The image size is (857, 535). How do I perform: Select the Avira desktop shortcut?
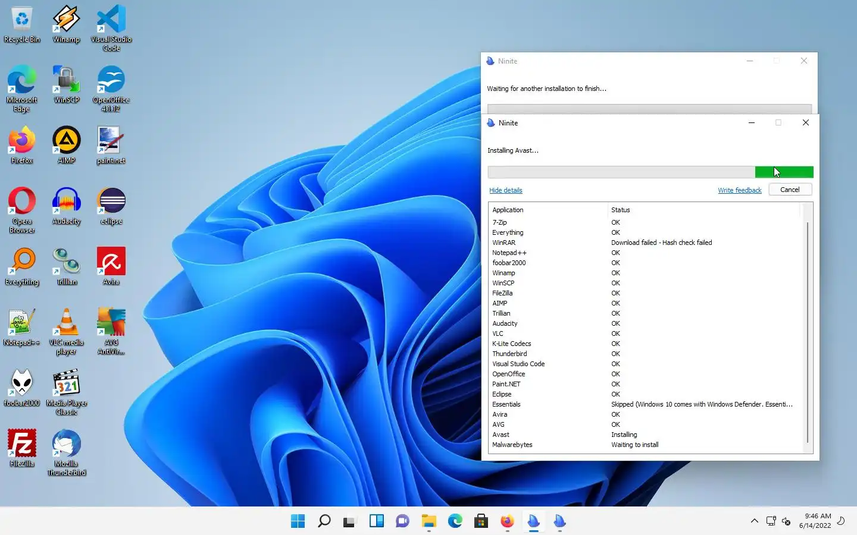point(111,267)
